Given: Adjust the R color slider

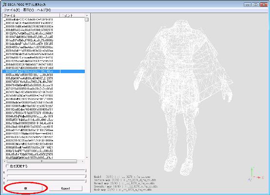Looking at the screenshot, I should (46, 171).
